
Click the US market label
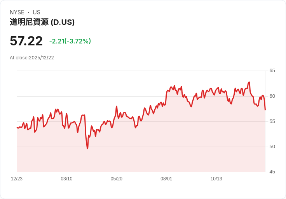point(37,12)
